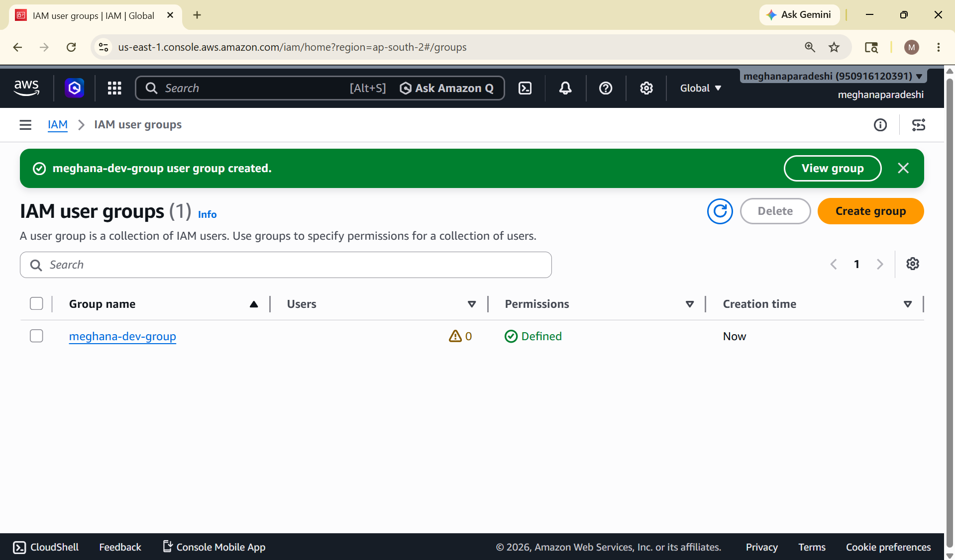Follow the IAM breadcrumb link
Screen dimensions: 955x560
coord(58,125)
